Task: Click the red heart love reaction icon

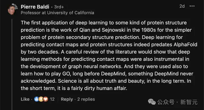Action: point(46,99)
